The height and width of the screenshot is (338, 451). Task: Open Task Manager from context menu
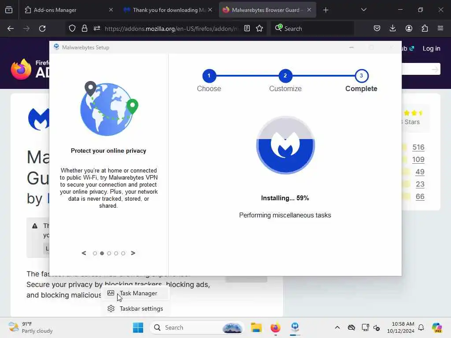pyautogui.click(x=135, y=294)
